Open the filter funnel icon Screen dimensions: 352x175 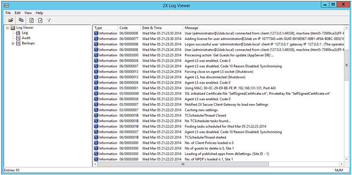click(x=49, y=20)
